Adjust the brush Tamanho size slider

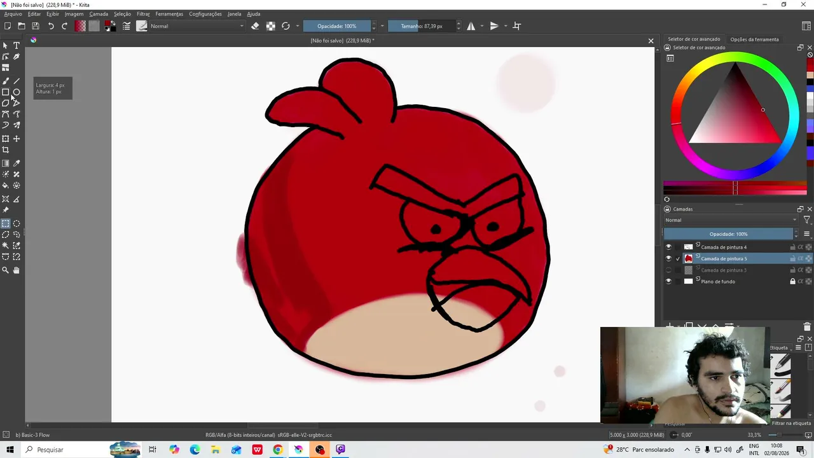[421, 26]
